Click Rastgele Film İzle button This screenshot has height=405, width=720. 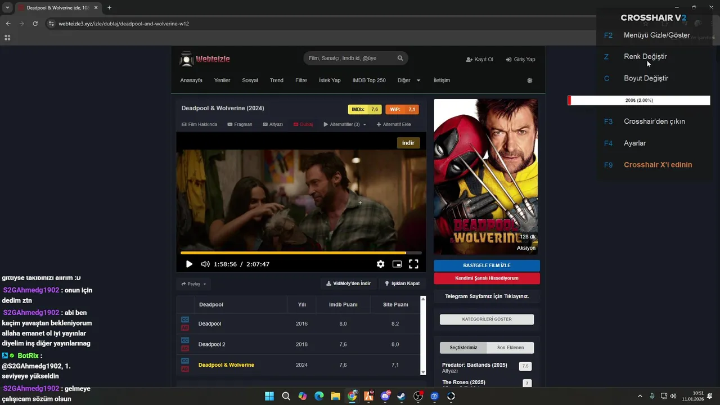tap(487, 265)
